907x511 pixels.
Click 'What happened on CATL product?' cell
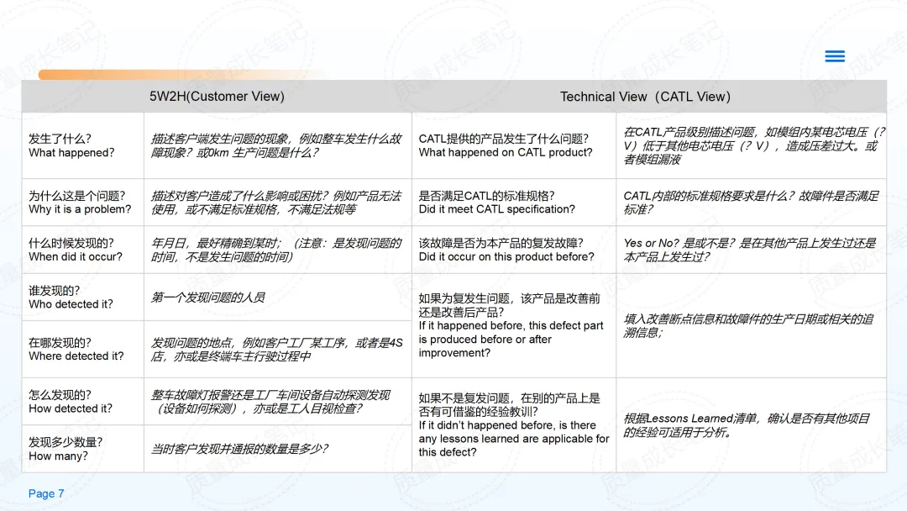514,146
